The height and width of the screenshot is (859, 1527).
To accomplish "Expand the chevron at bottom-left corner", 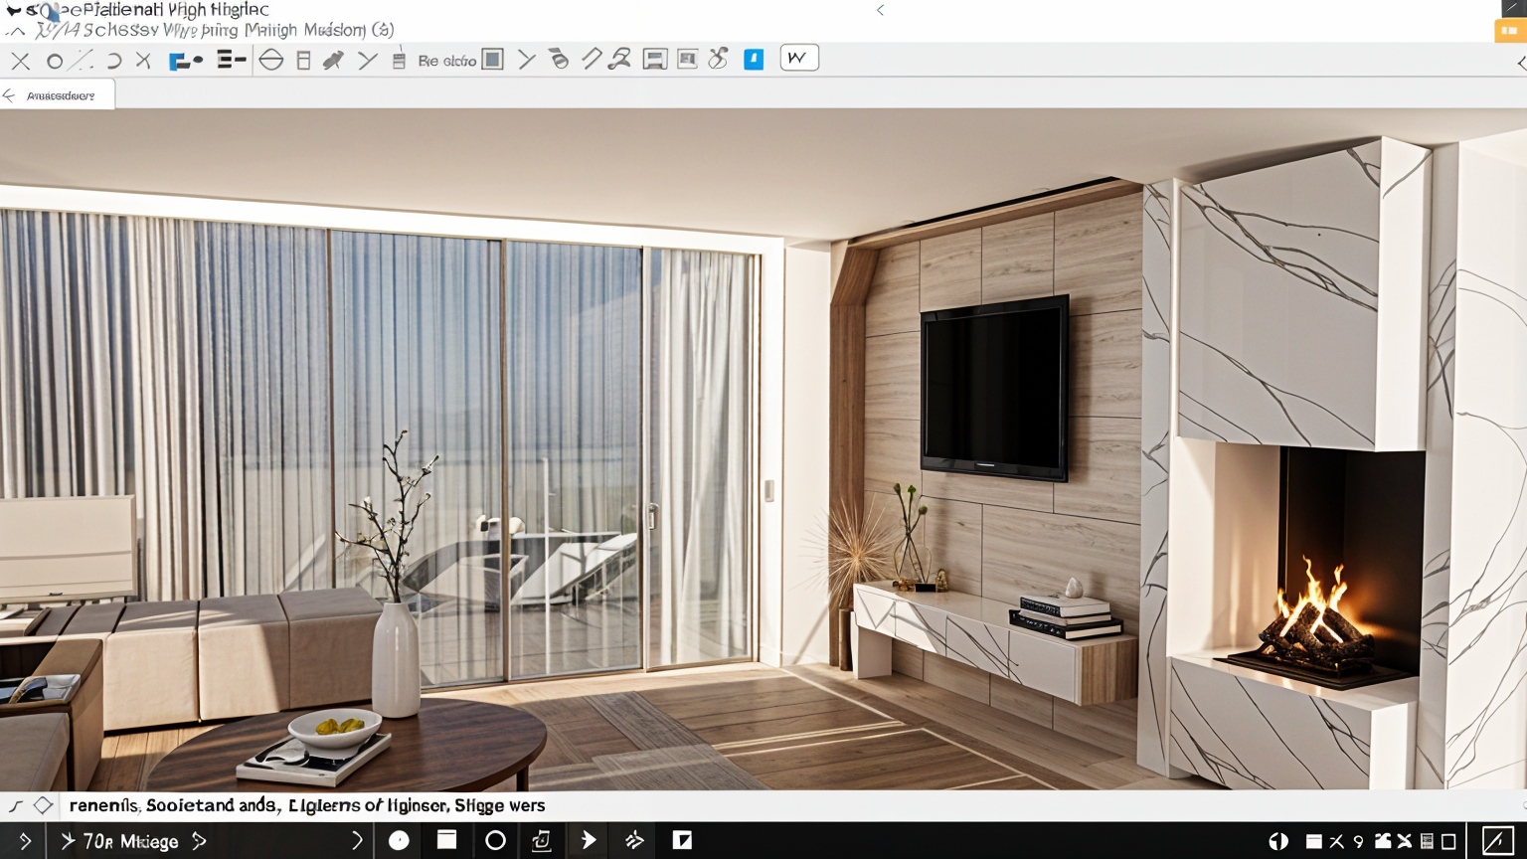I will click(x=24, y=841).
